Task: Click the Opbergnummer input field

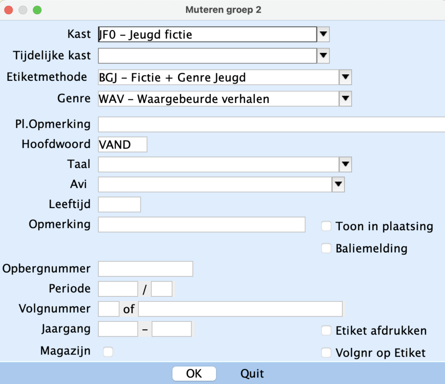Action: tap(146, 269)
